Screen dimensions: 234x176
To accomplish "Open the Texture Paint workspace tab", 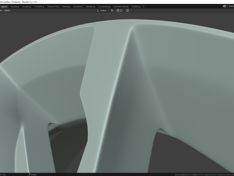I will 53,7.
